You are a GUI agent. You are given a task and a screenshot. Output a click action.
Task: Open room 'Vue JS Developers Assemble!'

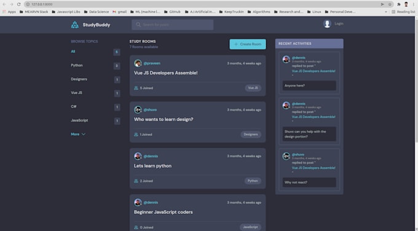pos(165,72)
